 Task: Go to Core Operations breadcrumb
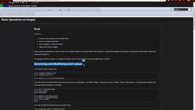click(x=27, y=14)
